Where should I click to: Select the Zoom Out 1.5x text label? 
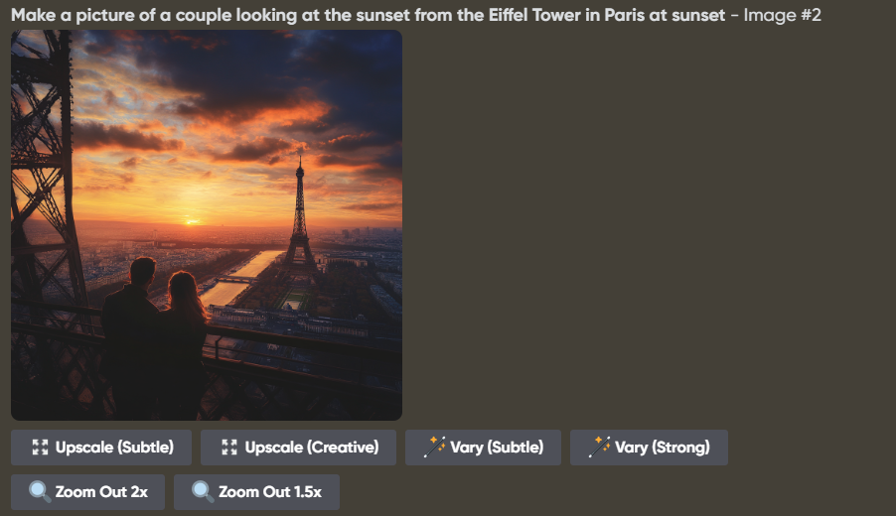pyautogui.click(x=270, y=491)
